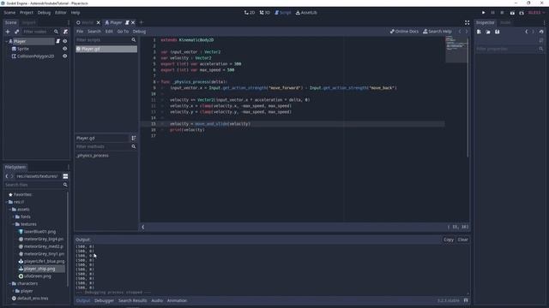Image resolution: width=549 pixels, height=308 pixels.
Task: Open renderer GLES3 dropdown
Action: pos(536,13)
